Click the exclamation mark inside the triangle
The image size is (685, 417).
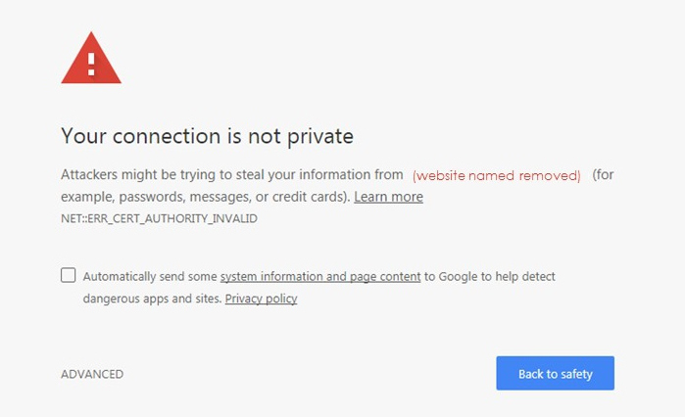point(91,65)
